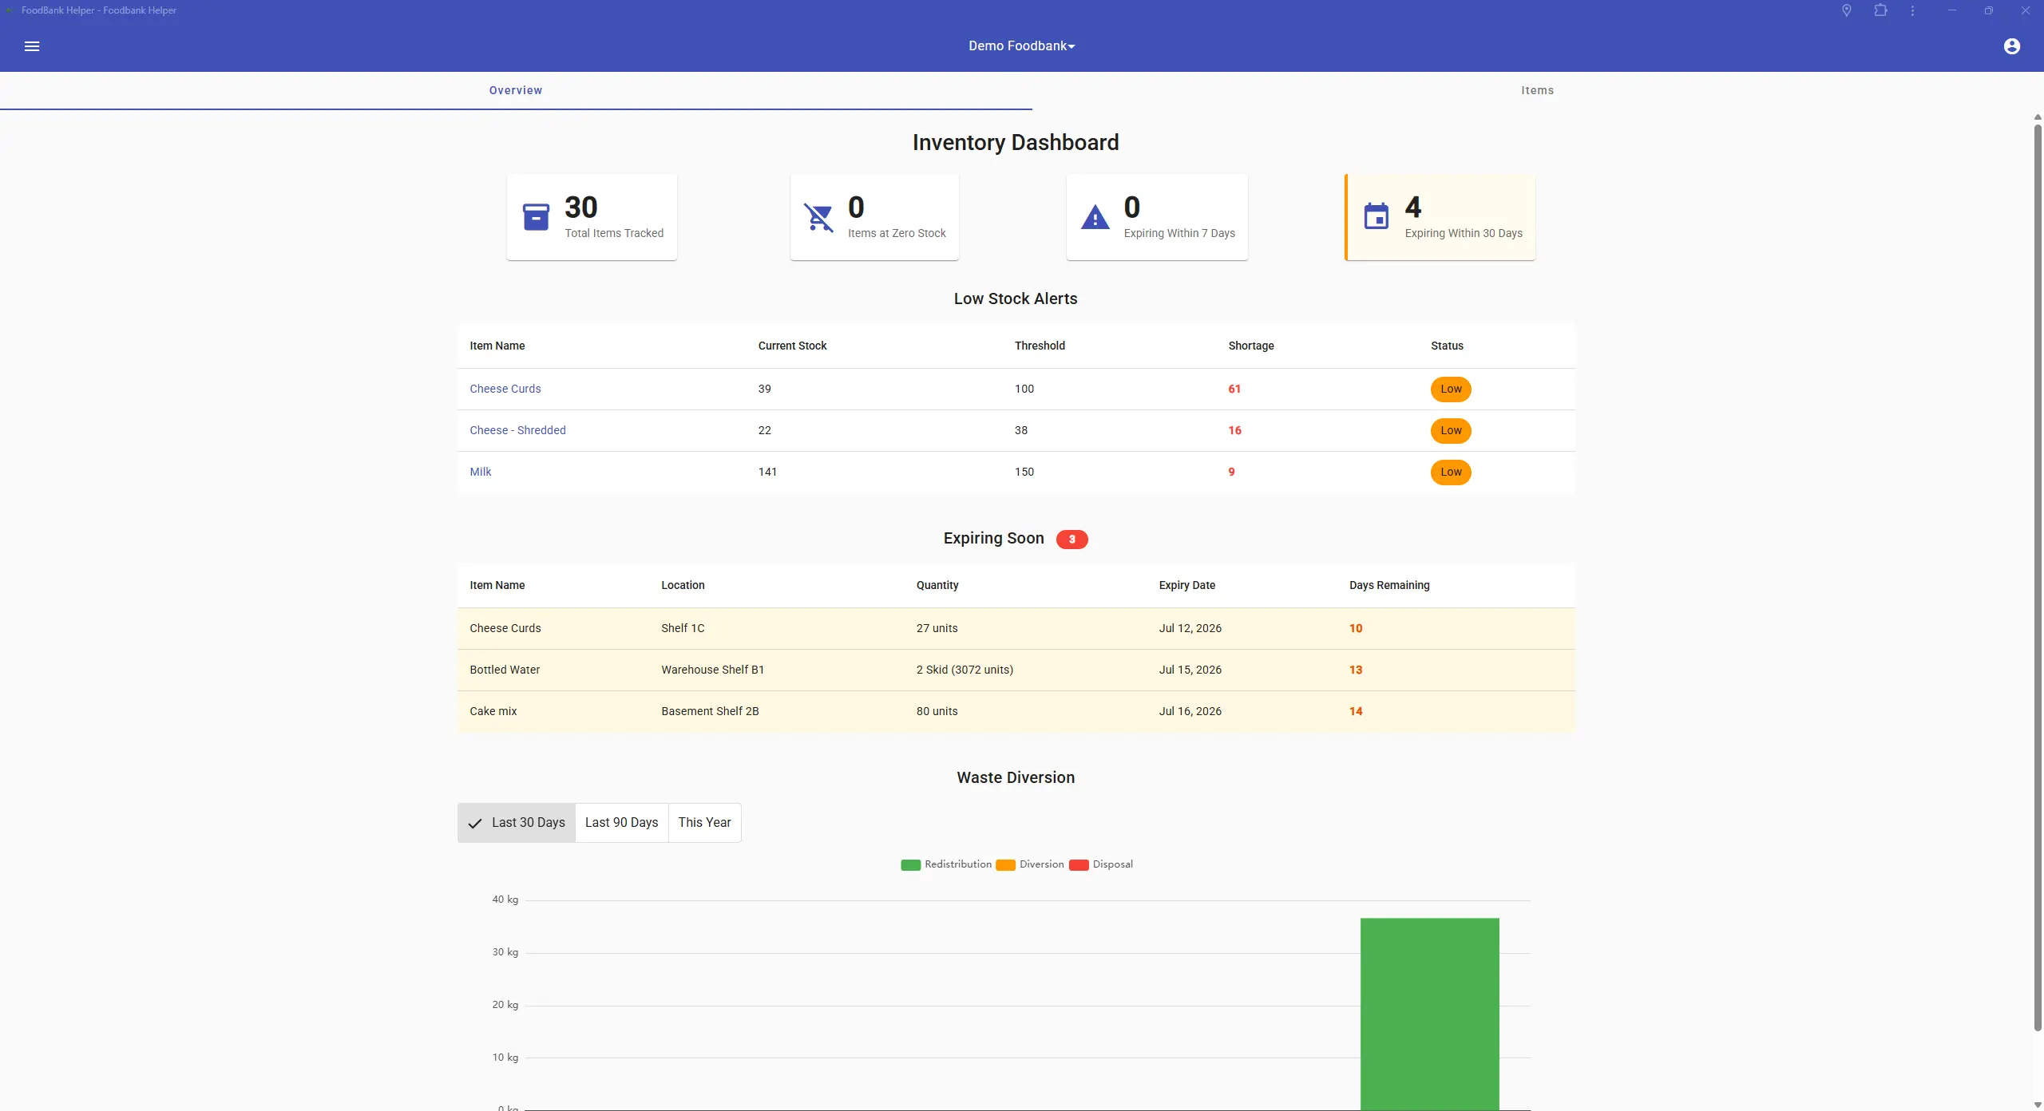2044x1111 pixels.
Task: Click the Cake mix row name
Action: pos(493,711)
